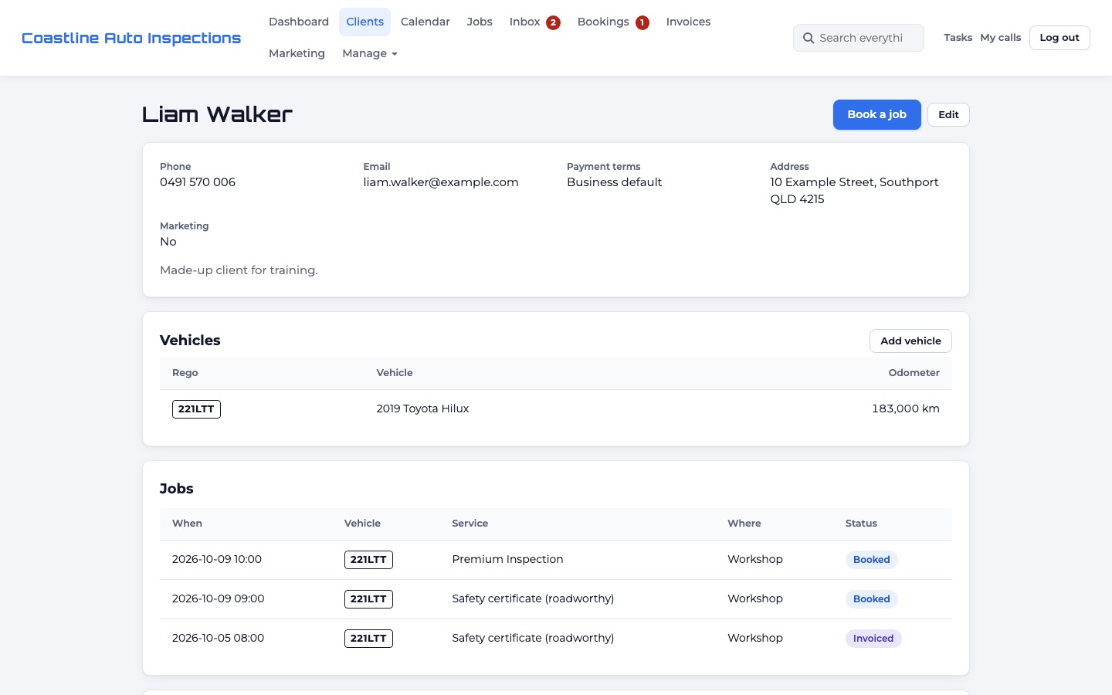Edit the Liam Walker client
The image size is (1112, 695).
coord(948,115)
